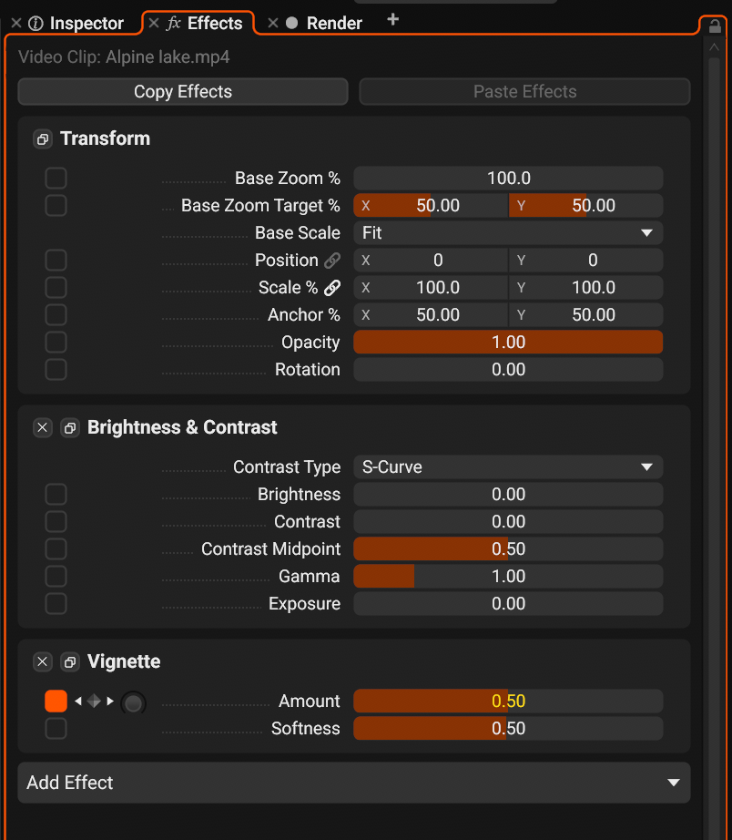Adjust the Gamma slider

point(508,576)
